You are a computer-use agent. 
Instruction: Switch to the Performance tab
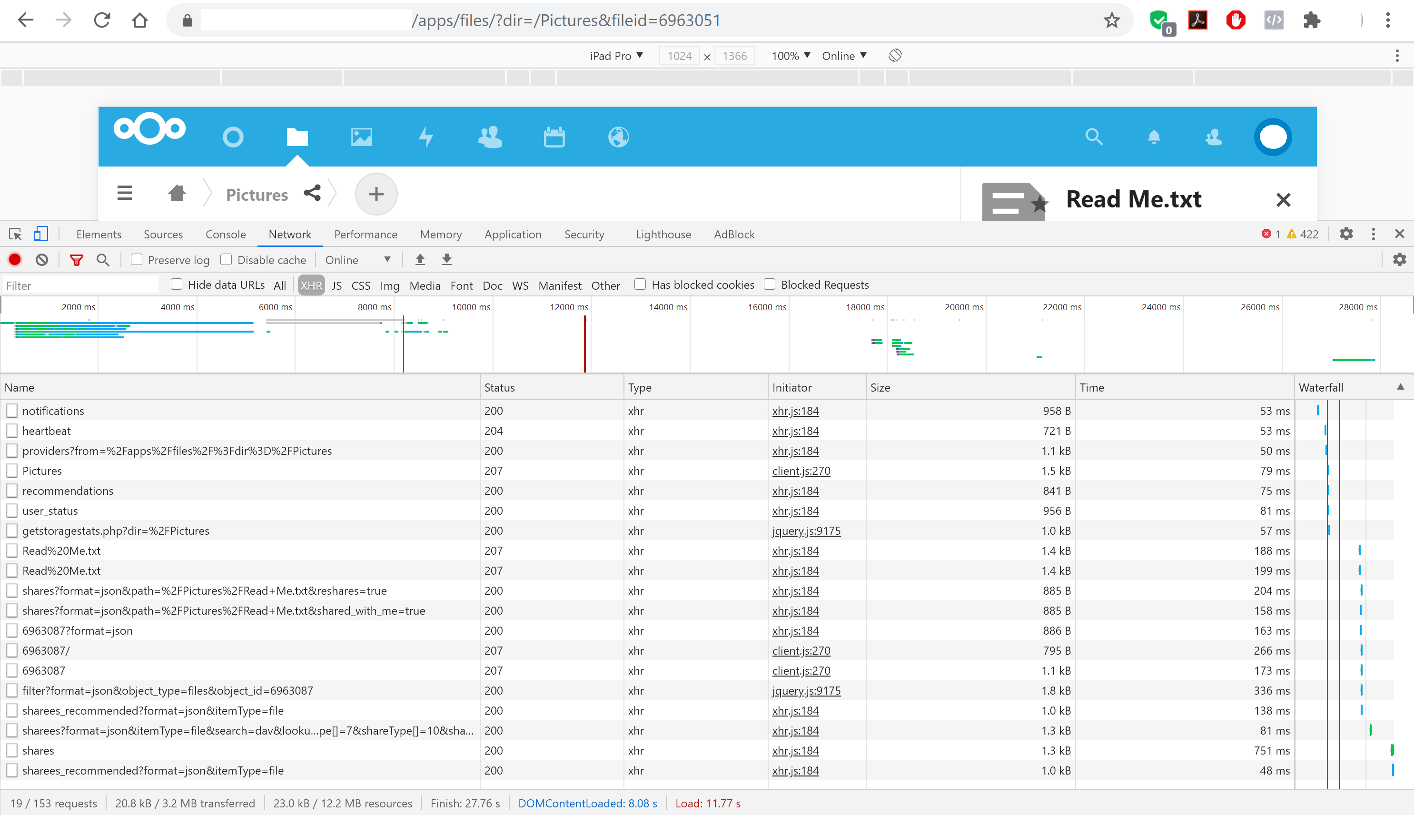366,234
